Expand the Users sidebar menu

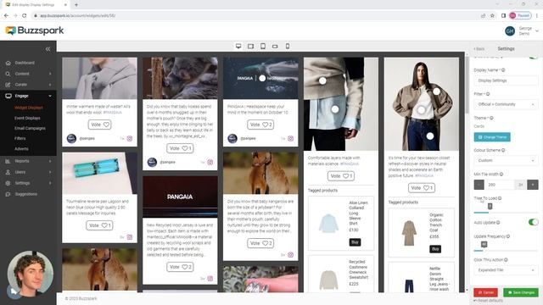pyautogui.click(x=28, y=172)
